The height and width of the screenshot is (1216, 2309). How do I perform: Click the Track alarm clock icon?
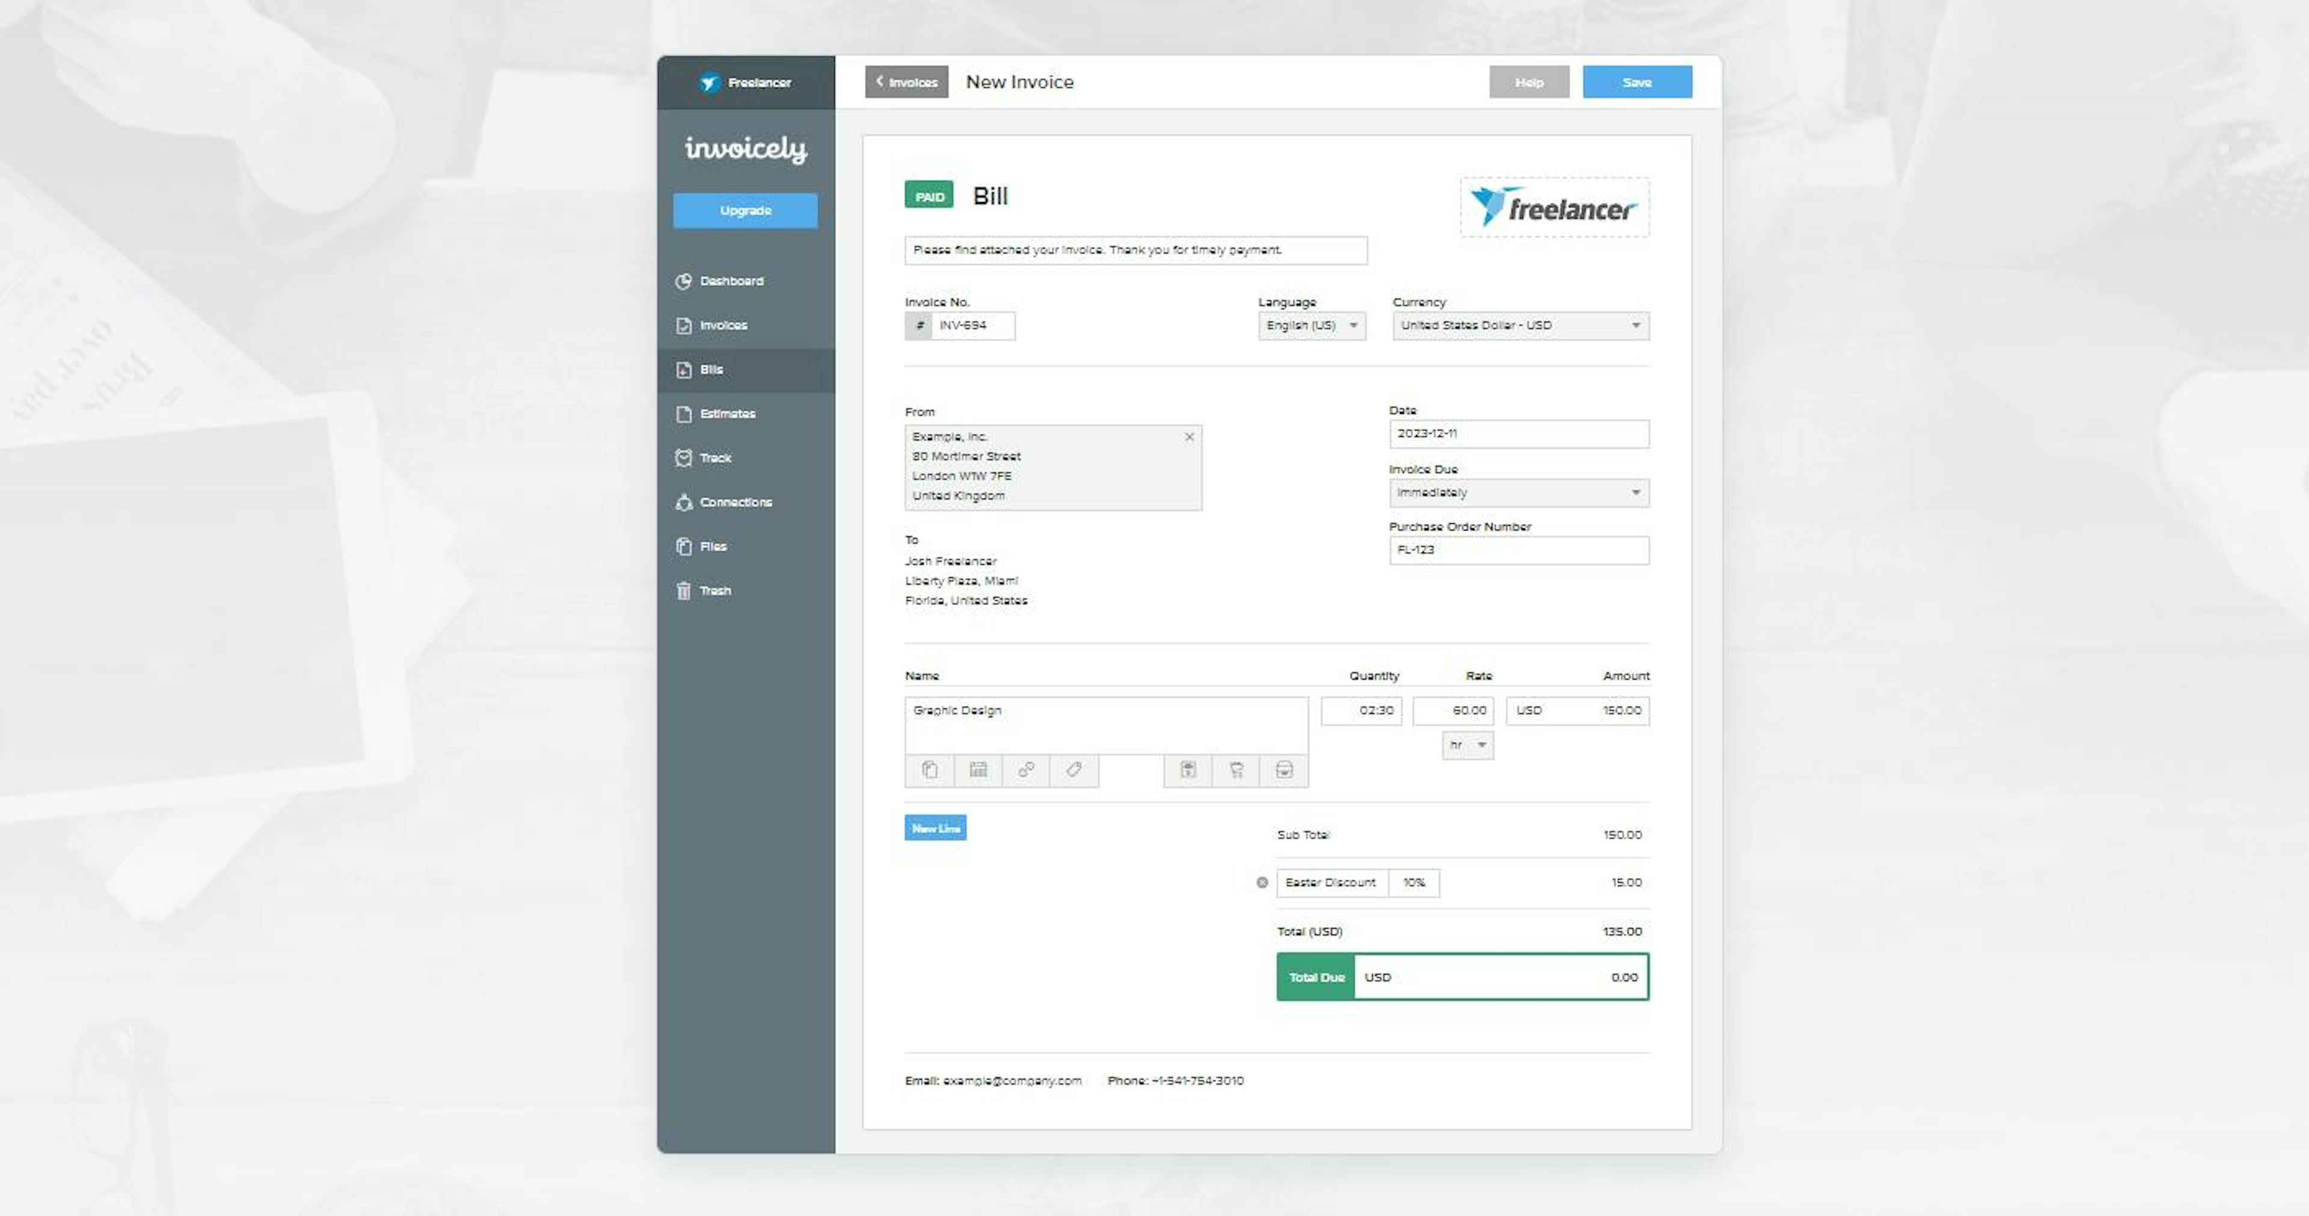[684, 457]
